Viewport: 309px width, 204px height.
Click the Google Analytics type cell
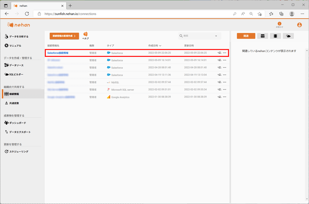coord(118,97)
